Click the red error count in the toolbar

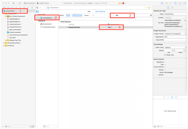tap(124, 3)
